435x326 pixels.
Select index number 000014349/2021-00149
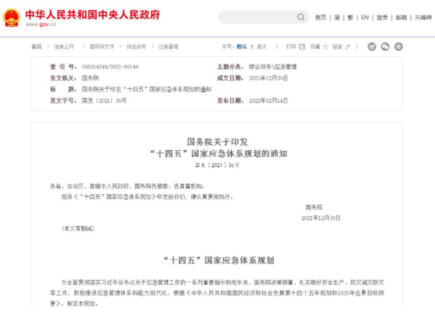[x=110, y=67]
